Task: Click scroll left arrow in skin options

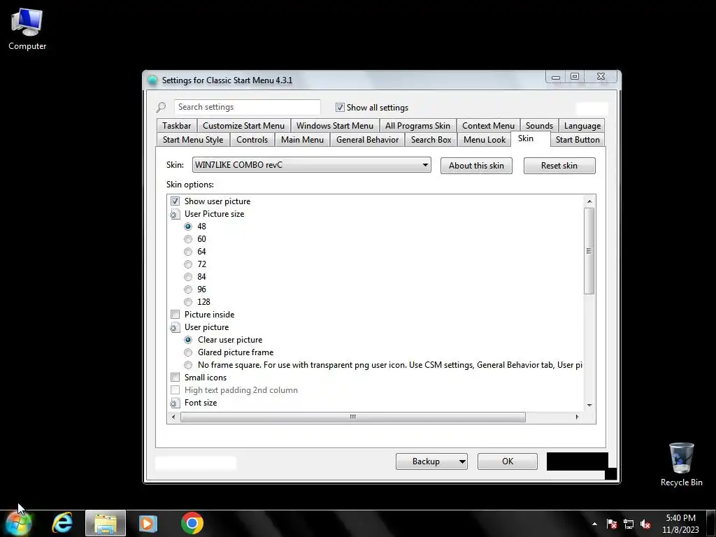Action: pyautogui.click(x=173, y=417)
